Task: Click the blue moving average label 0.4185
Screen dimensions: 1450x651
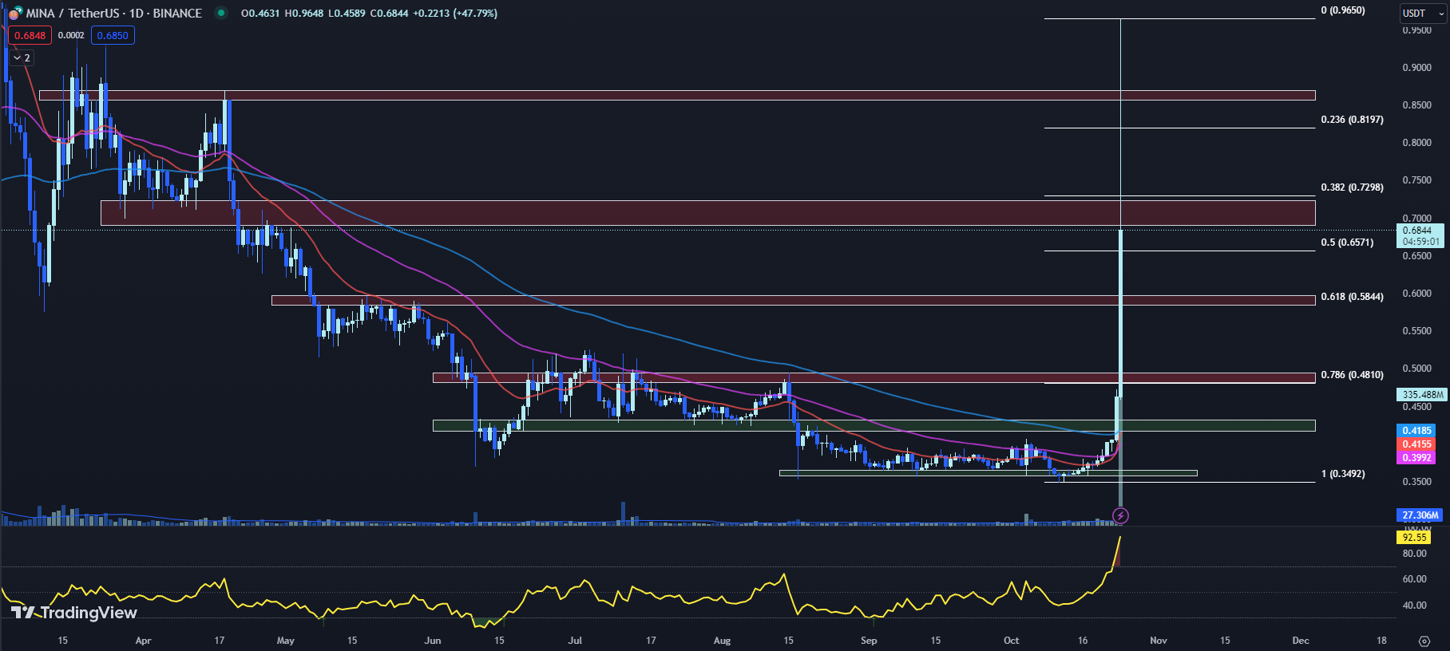Action: click(1416, 431)
